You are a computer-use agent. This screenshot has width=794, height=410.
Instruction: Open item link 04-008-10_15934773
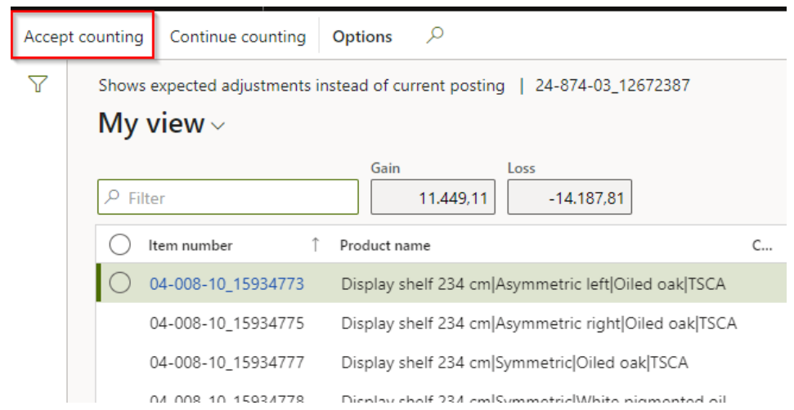pyautogui.click(x=227, y=284)
